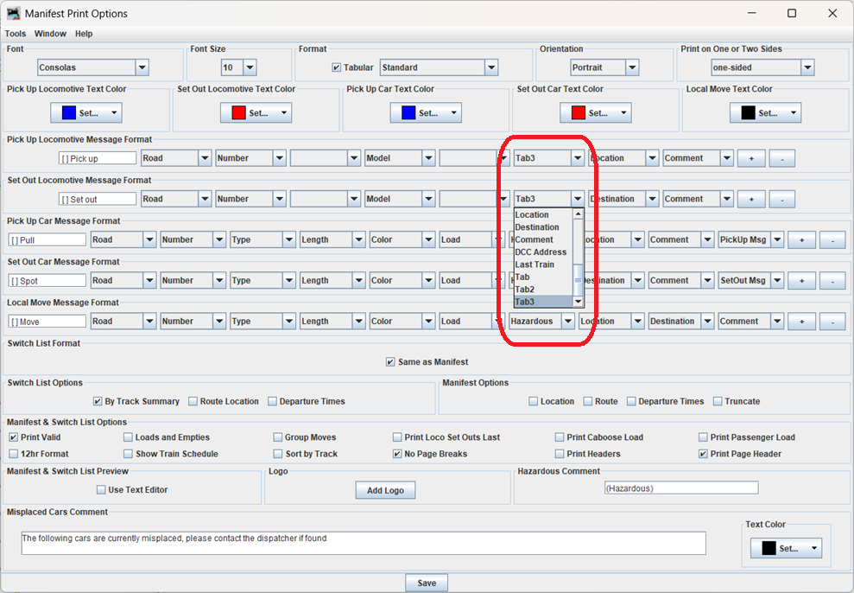Open Set Out Car Text Color setter
The image size is (854, 593).
pos(595,112)
